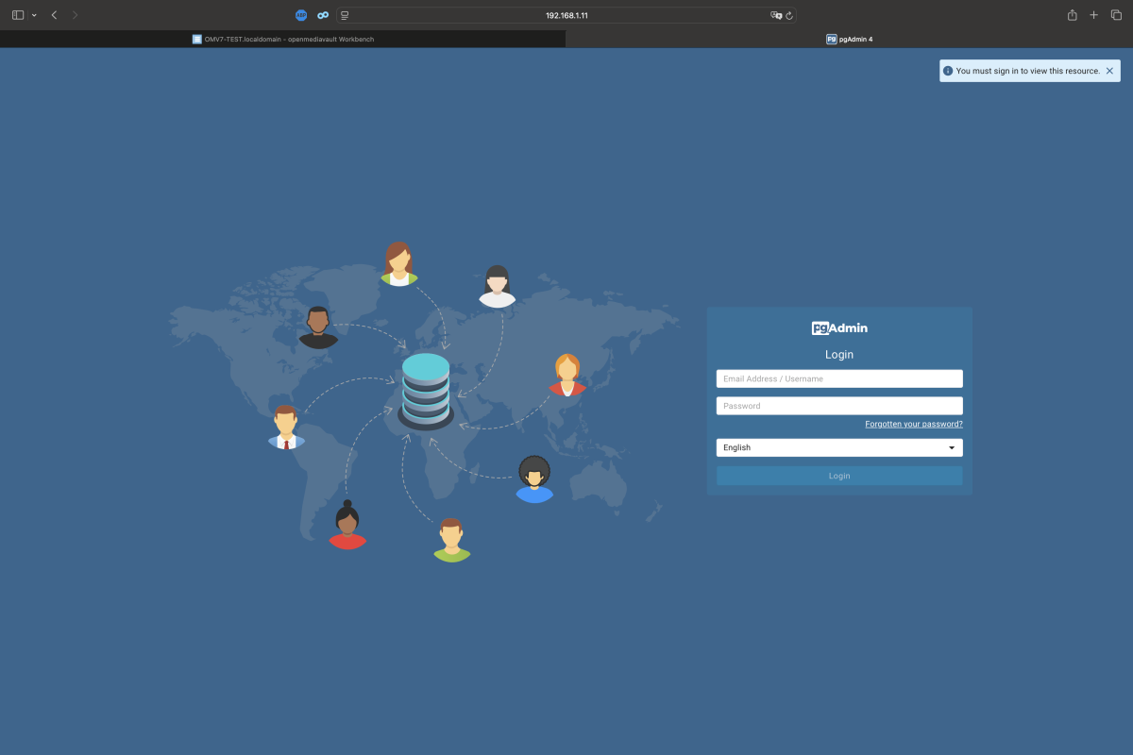Click the infinity-shaped extension icon
1133x755 pixels.
point(323,15)
